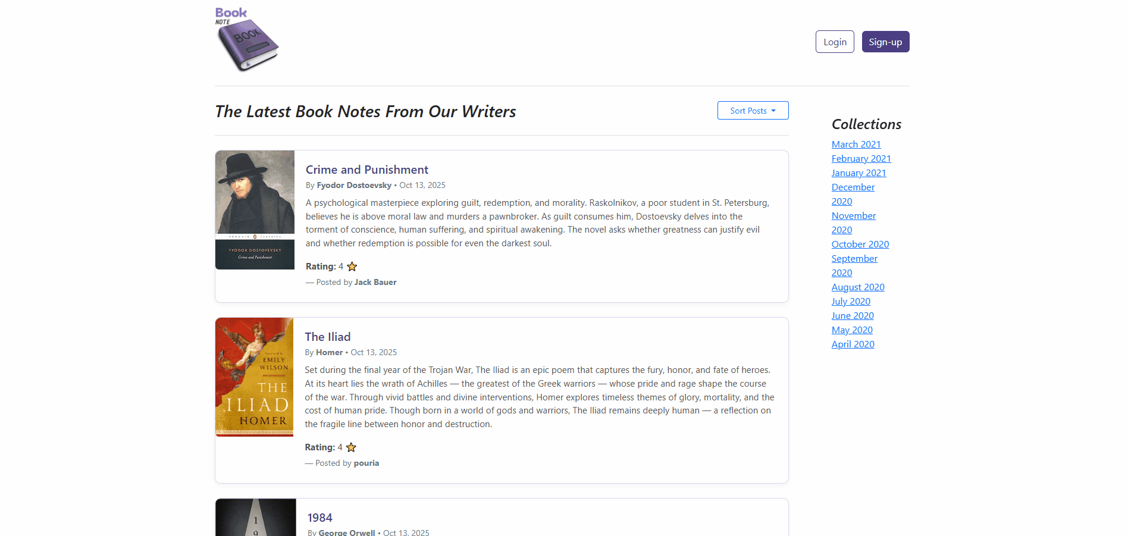1128x536 pixels.
Task: Click The Iliad book cover
Action: 254,377
